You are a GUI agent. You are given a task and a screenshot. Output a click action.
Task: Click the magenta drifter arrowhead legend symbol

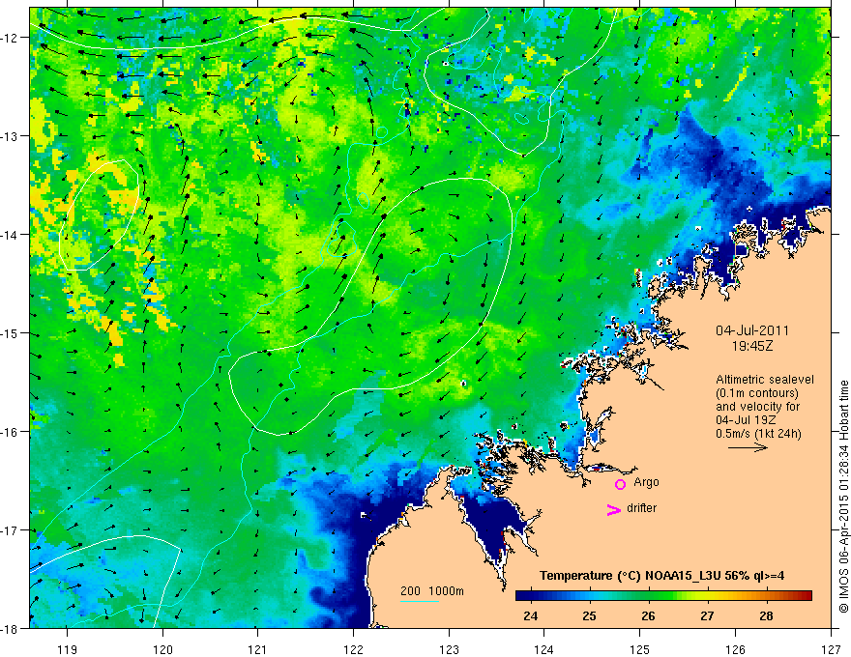point(613,509)
